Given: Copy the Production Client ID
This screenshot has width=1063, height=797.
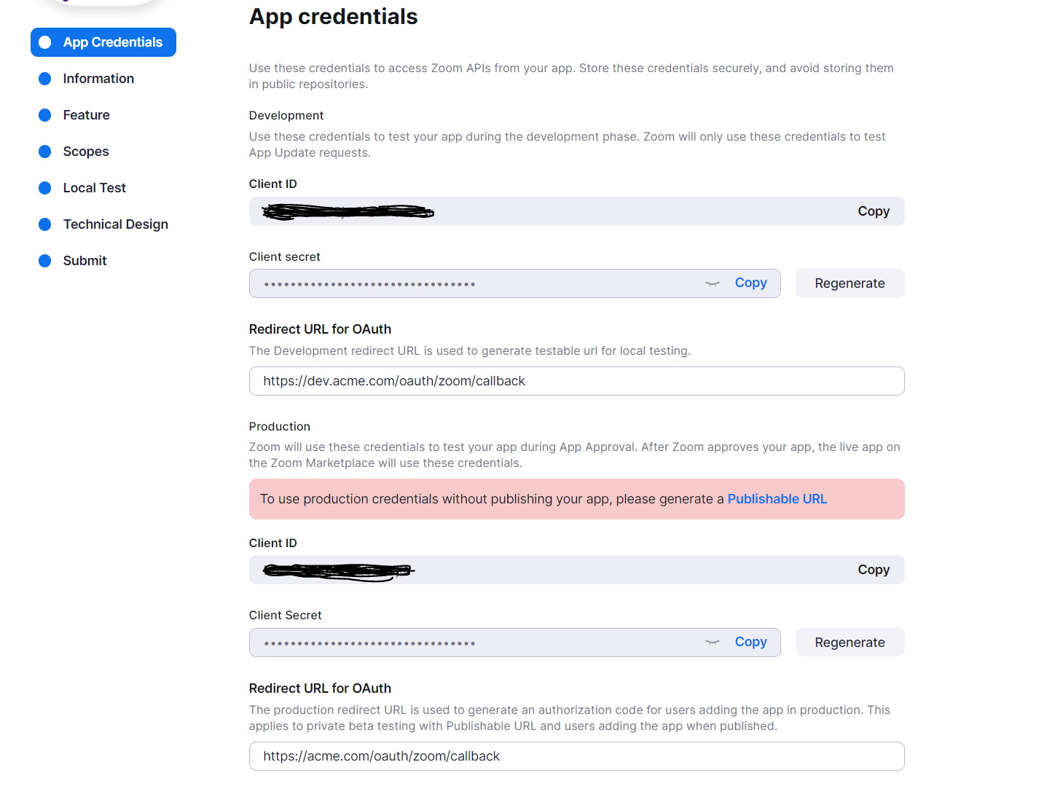Looking at the screenshot, I should (x=874, y=570).
